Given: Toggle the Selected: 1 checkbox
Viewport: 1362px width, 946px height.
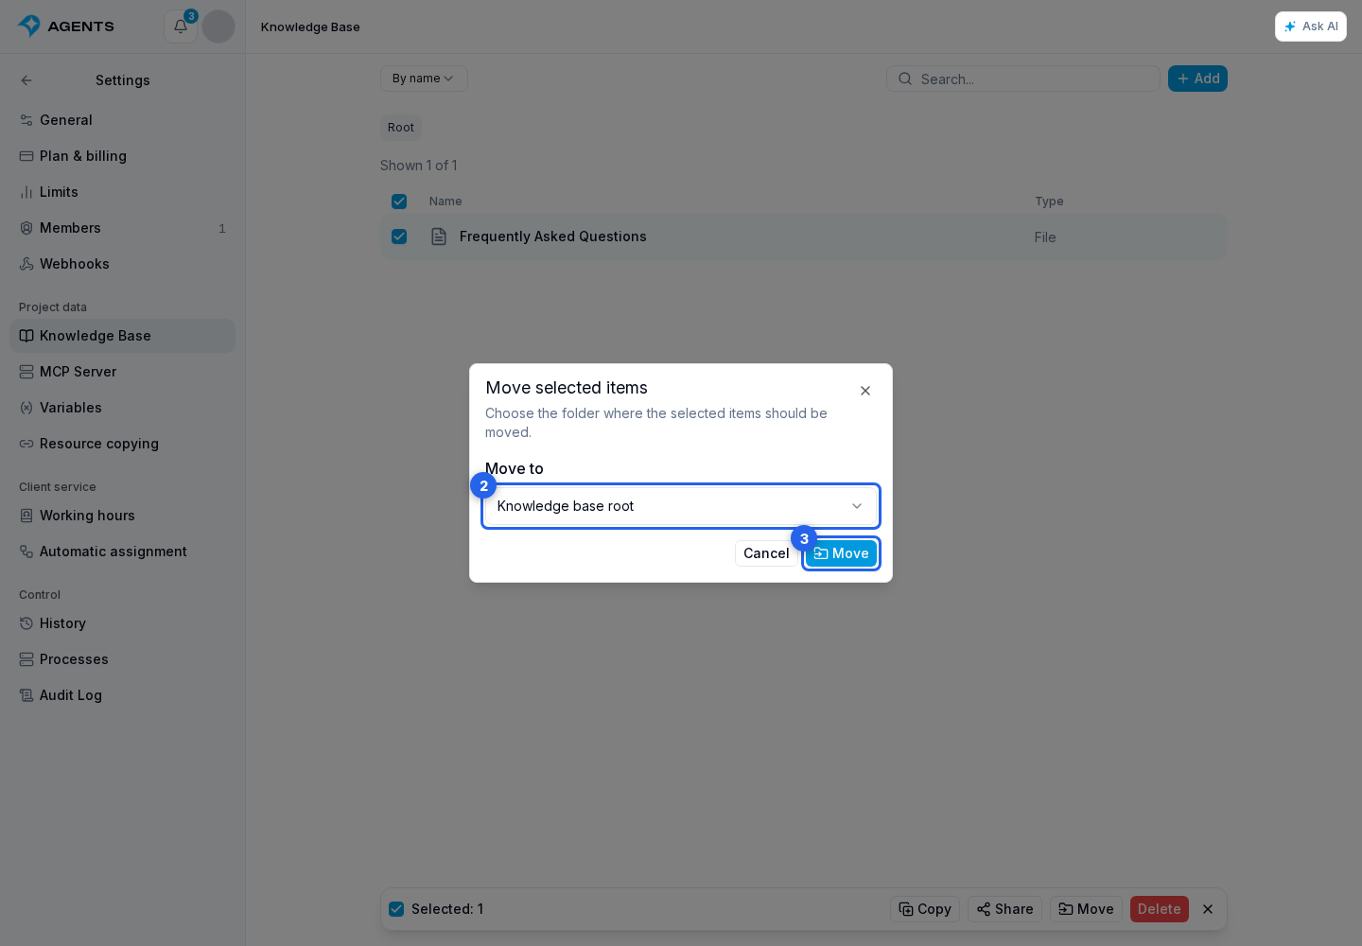Looking at the screenshot, I should click(x=396, y=909).
